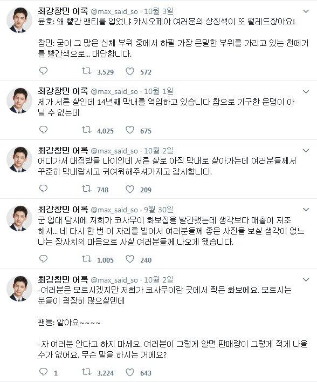The width and height of the screenshot is (317, 382).
Task: Click reply icon on October 1 tweet
Action: pos(43,130)
